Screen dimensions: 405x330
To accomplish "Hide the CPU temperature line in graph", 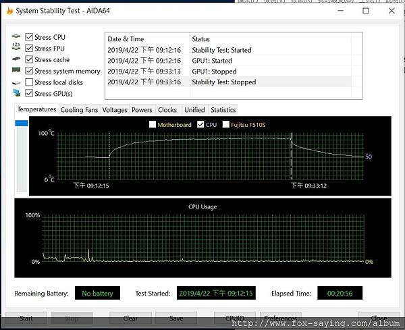I will (x=200, y=124).
